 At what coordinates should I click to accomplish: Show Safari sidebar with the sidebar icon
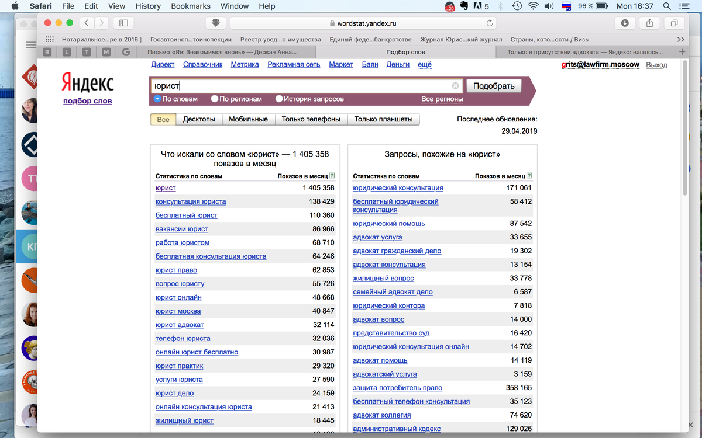[123, 22]
